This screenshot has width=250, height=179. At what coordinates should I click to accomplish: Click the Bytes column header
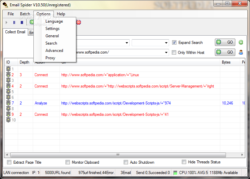point(230,62)
